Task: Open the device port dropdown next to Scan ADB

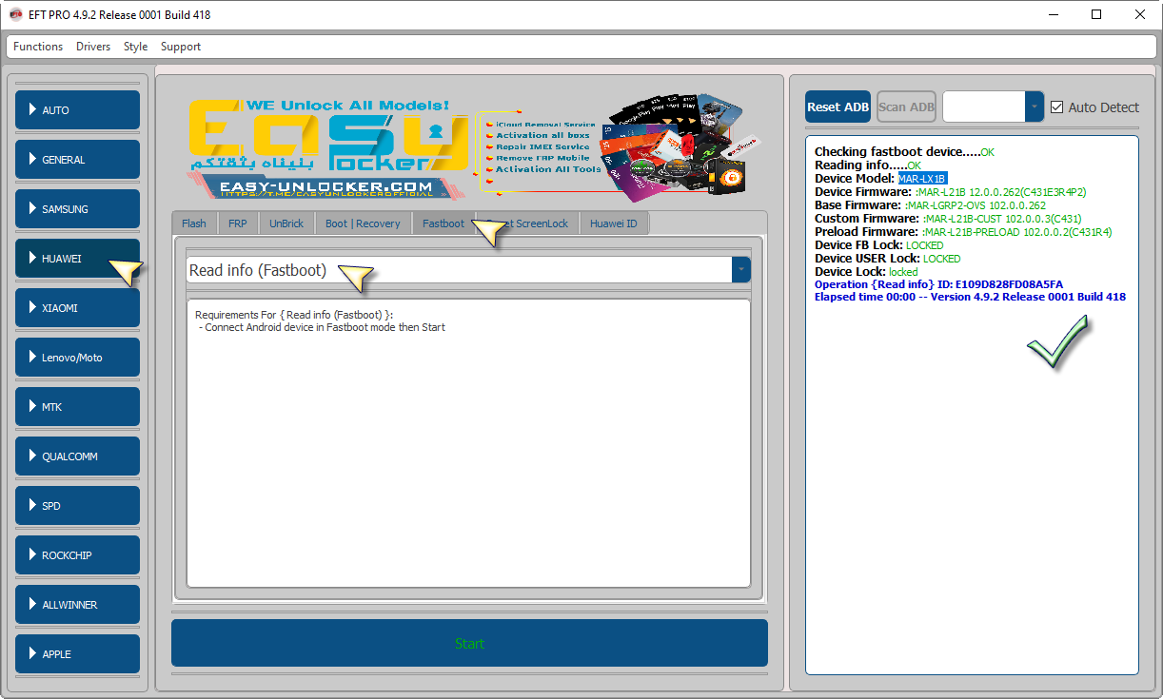Action: 1034,107
